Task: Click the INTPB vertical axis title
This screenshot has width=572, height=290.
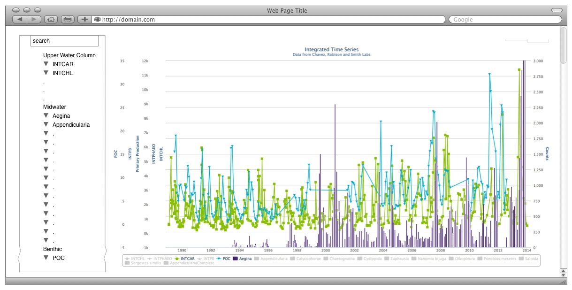Action: (x=130, y=154)
